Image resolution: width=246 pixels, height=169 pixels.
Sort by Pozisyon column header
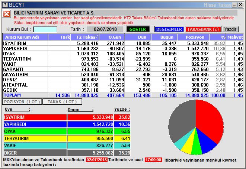(x=193, y=37)
